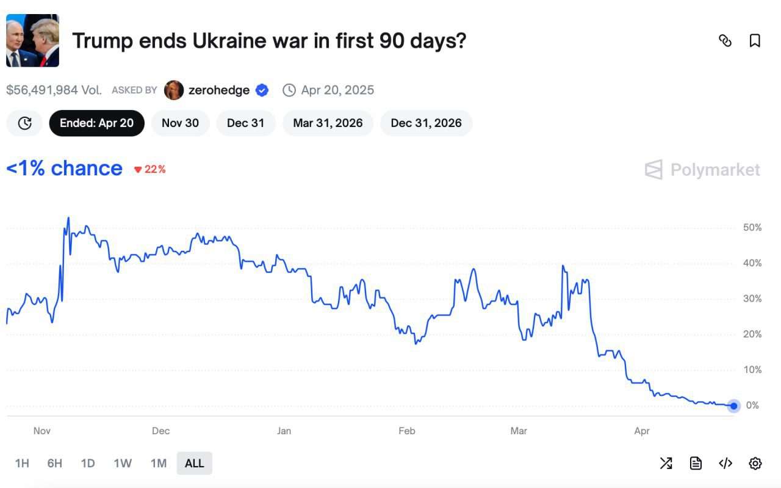Set chart range to 1D
781x488 pixels.
(x=88, y=464)
